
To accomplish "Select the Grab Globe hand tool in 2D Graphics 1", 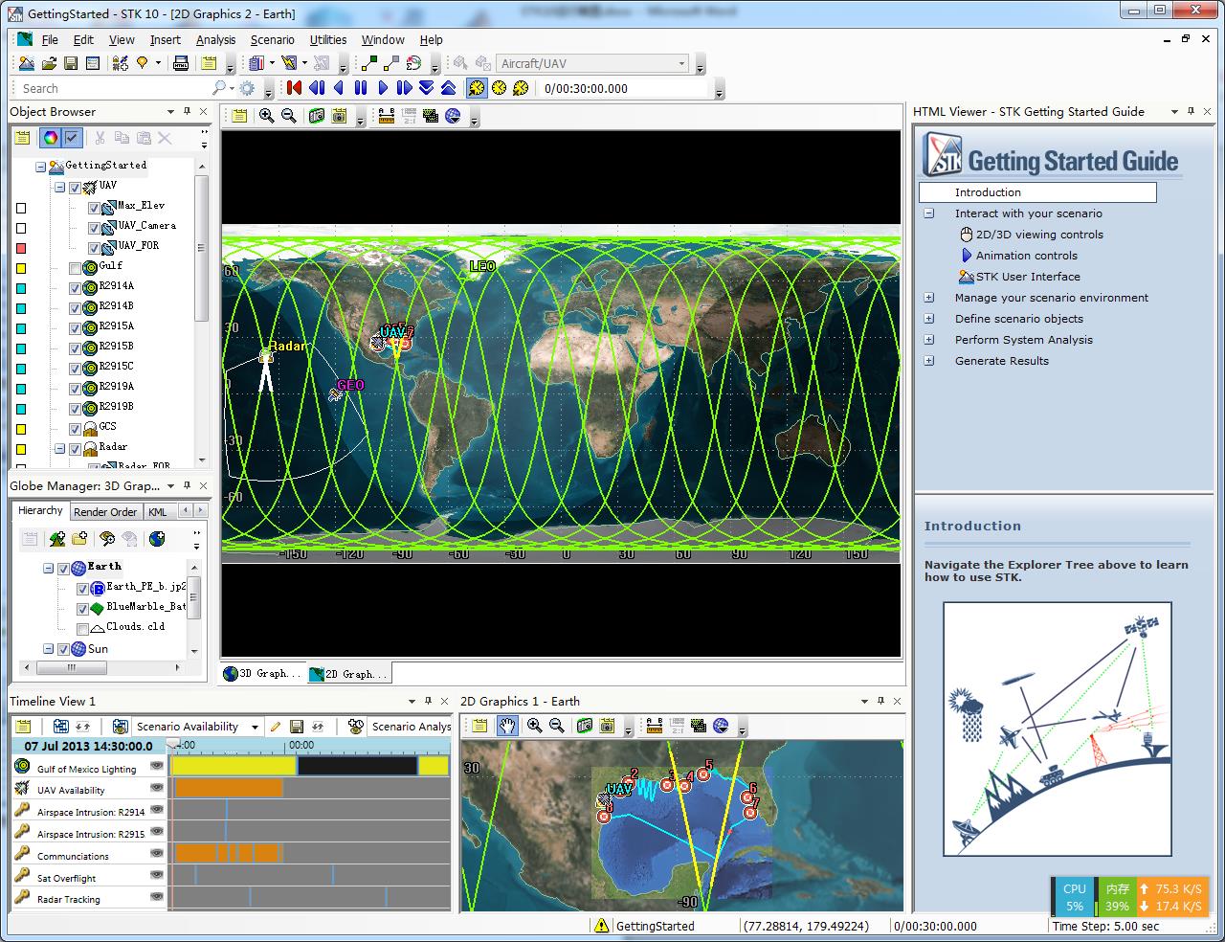I will [507, 726].
